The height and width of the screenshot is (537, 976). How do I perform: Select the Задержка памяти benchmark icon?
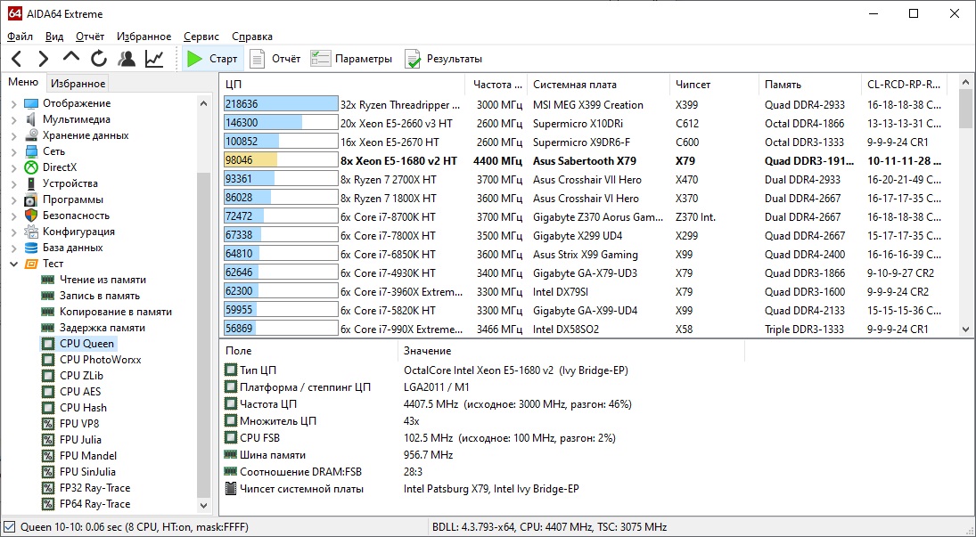pyautogui.click(x=47, y=328)
